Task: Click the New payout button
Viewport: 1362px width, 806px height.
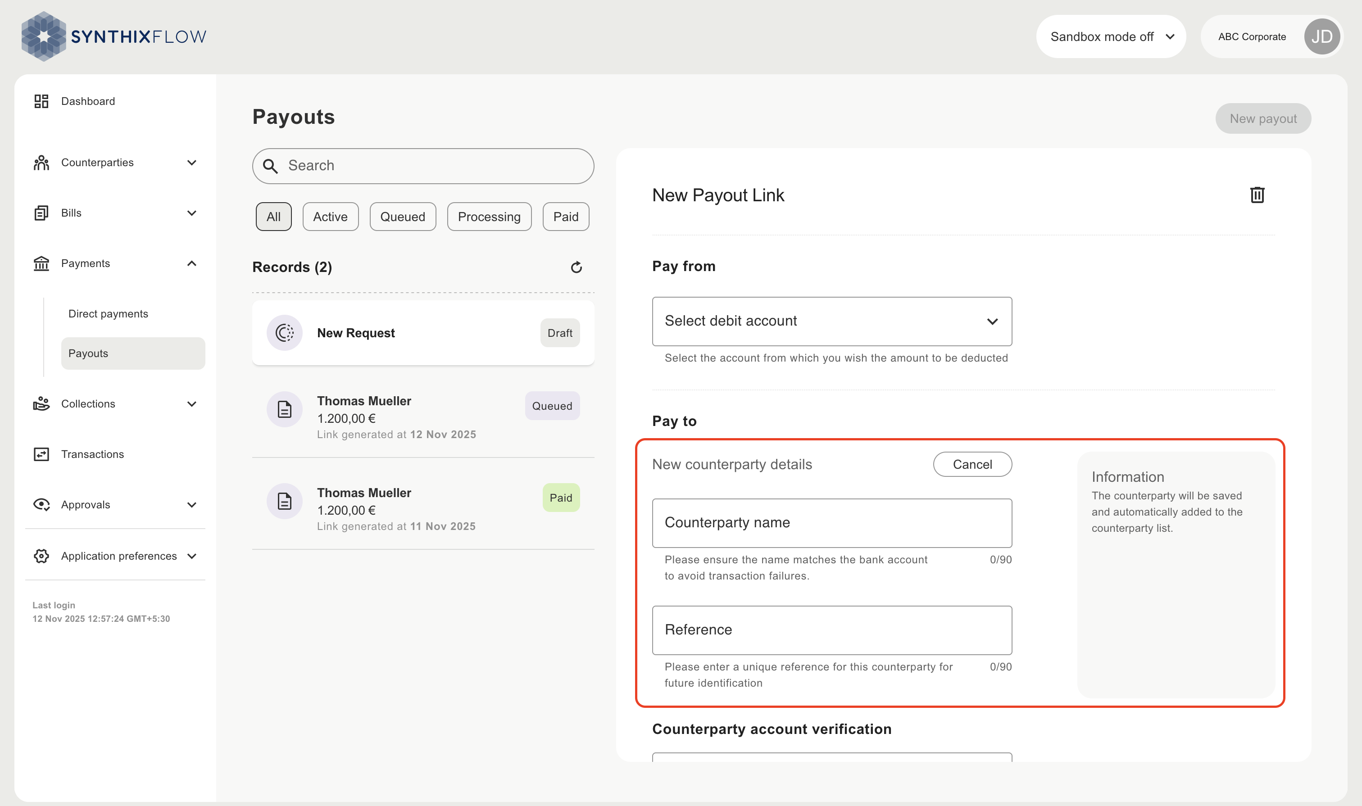Action: point(1263,118)
